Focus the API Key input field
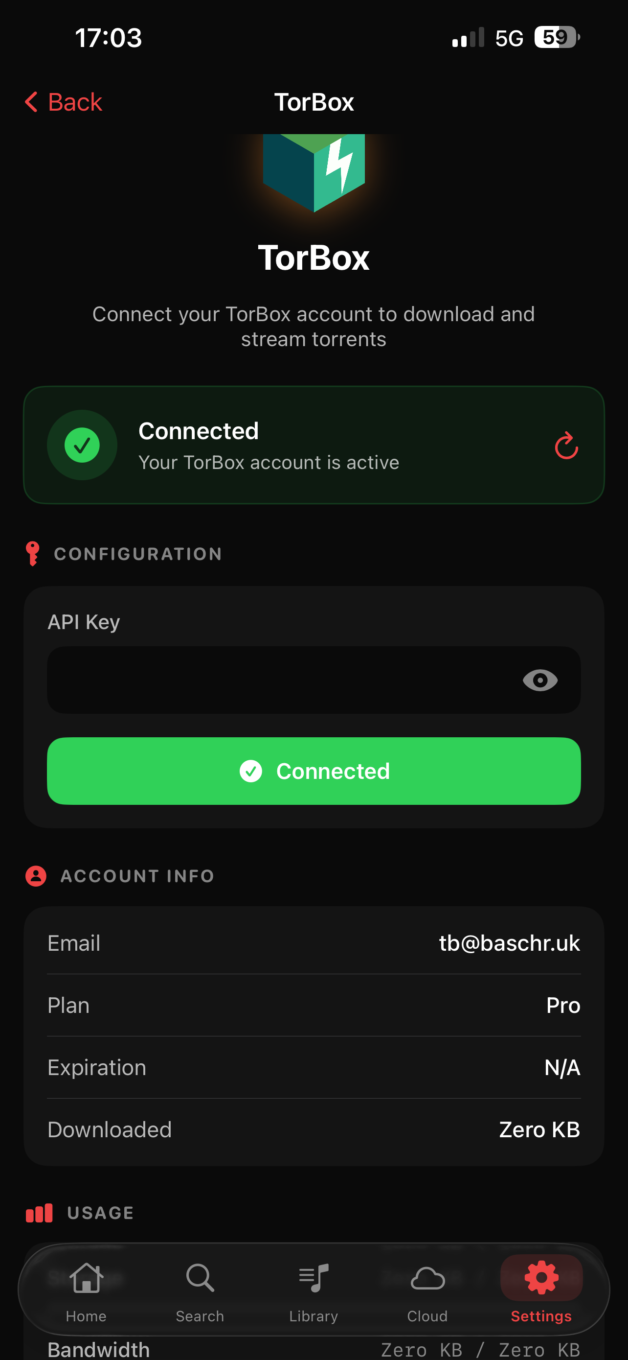 [279, 680]
